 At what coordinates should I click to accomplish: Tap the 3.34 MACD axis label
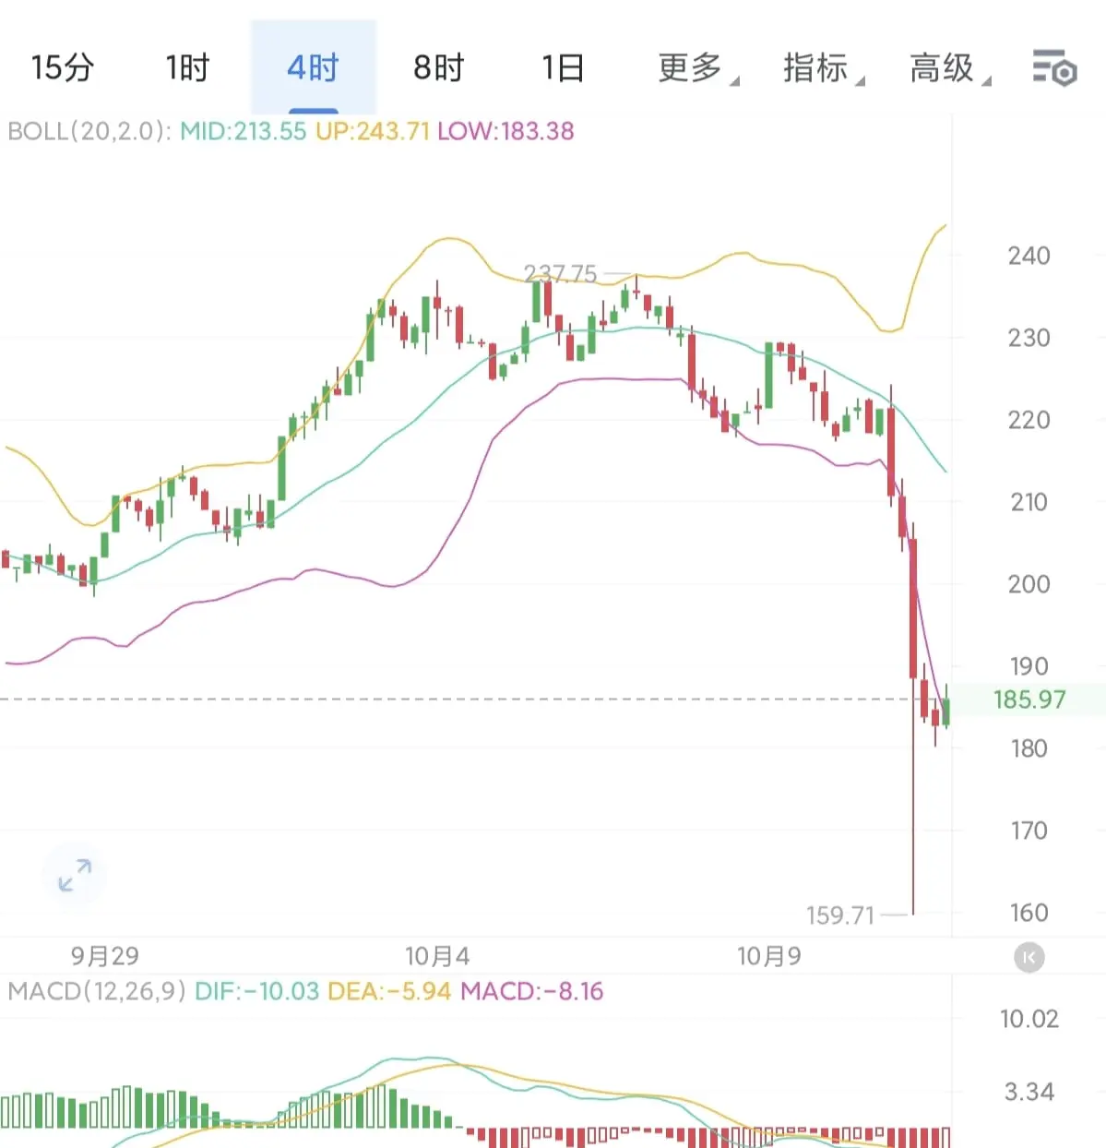(1029, 1092)
